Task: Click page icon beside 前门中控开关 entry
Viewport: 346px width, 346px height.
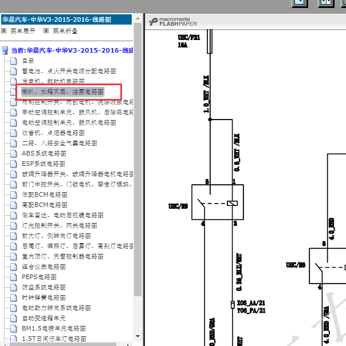Action: 14,184
